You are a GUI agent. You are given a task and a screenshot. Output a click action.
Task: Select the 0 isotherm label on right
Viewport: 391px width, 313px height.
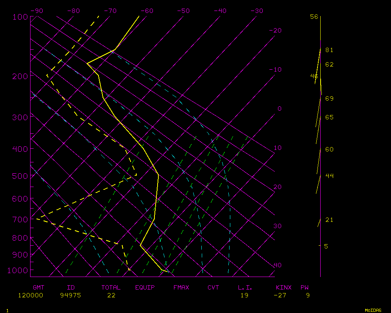coord(279,109)
